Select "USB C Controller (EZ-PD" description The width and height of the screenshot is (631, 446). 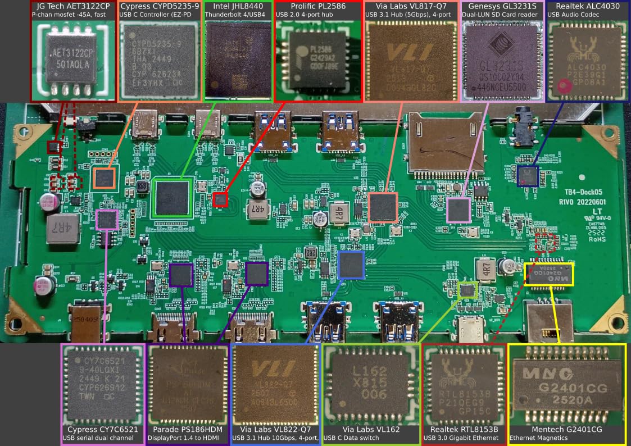point(155,15)
